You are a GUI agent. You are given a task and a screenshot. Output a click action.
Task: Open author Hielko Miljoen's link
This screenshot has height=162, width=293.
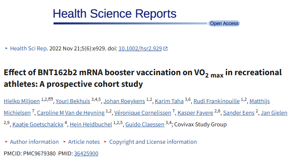pos(22,101)
